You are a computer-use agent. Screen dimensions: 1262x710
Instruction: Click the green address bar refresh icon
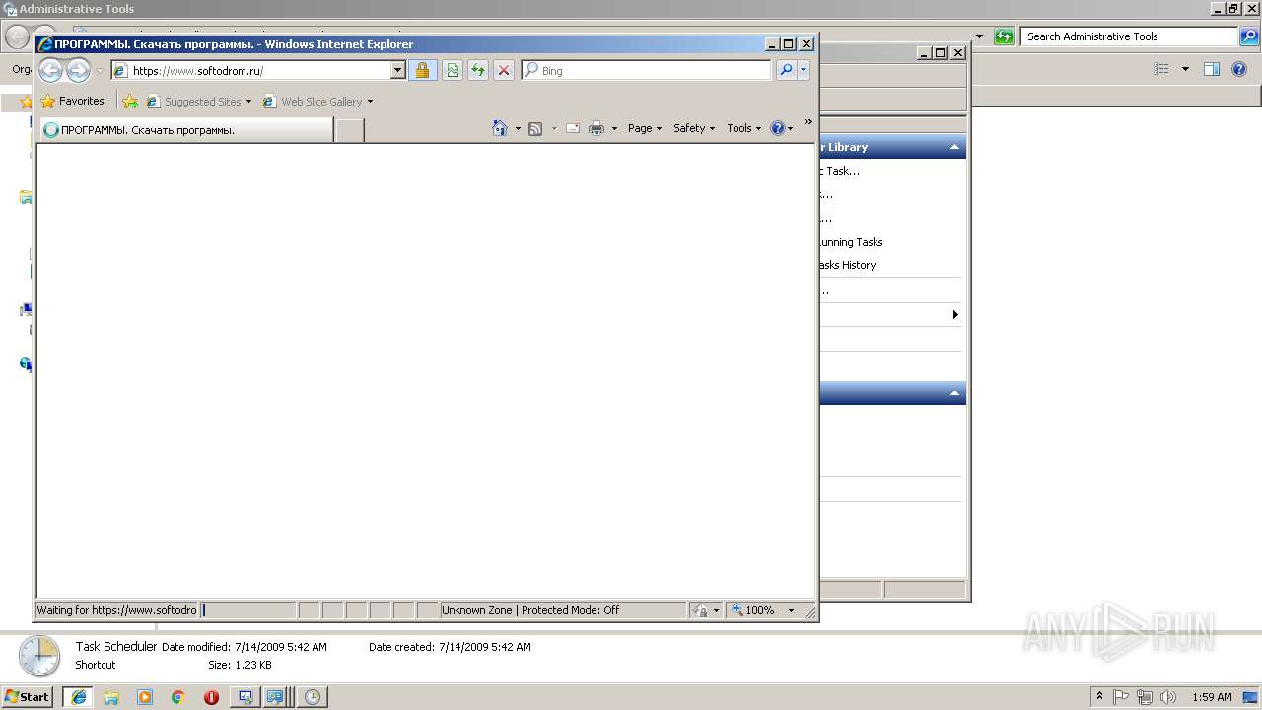point(1004,36)
